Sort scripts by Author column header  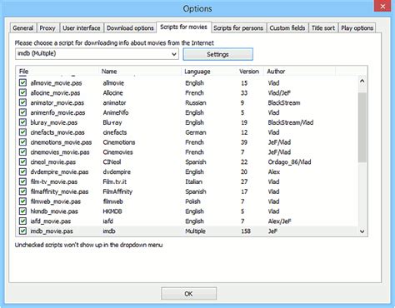click(x=300, y=72)
